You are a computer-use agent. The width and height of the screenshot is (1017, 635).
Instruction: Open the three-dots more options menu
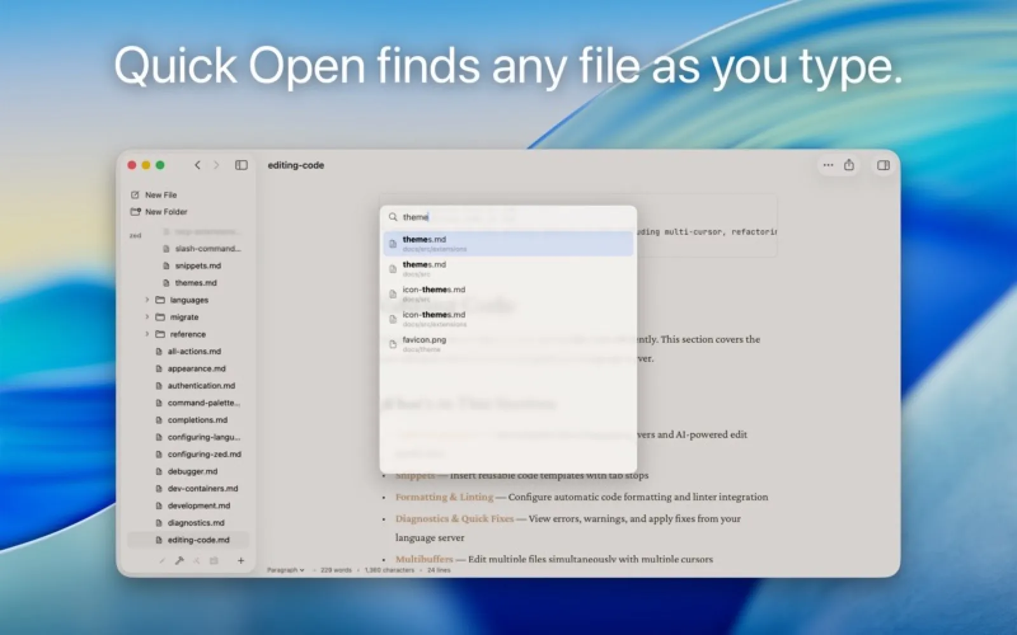828,165
